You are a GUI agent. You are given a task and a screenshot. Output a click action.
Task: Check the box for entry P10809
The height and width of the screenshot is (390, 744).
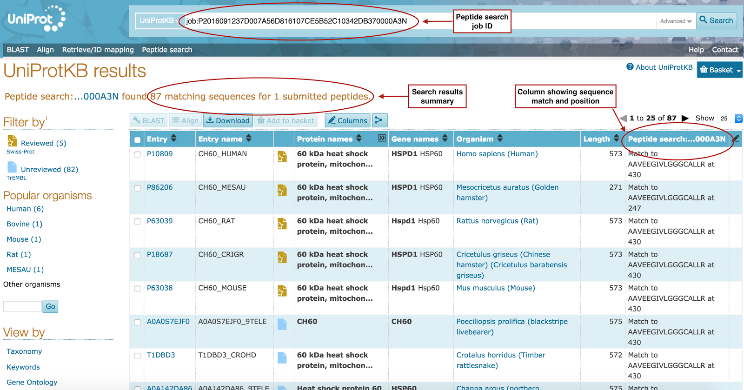point(138,154)
